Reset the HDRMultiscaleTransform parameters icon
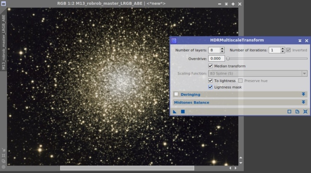This screenshot has height=173, width=311. click(x=305, y=112)
